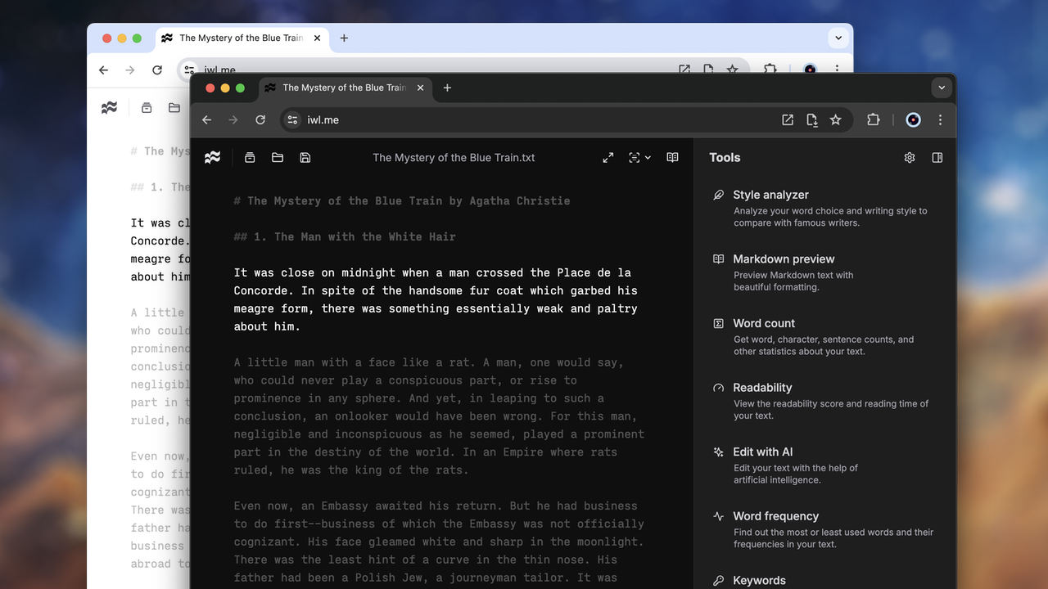Screen dimensions: 1048x589
Task: Open the Word frequency tool
Action: point(824,529)
